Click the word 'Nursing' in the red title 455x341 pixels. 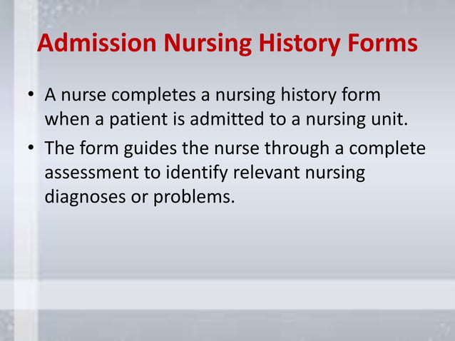point(208,44)
